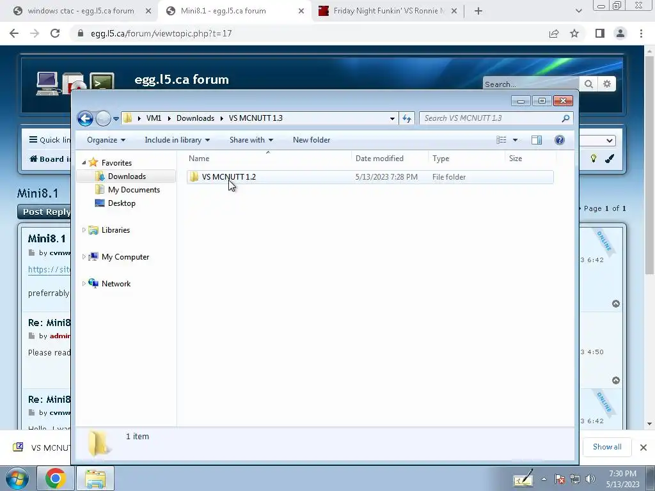Click the forum lightbulb icon

593,159
